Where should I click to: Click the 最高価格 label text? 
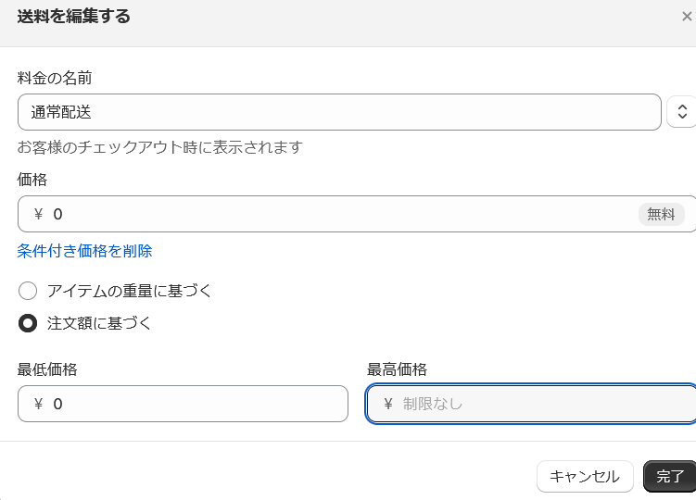398,369
